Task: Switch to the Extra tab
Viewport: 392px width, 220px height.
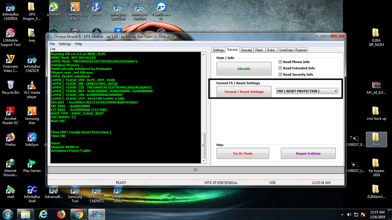Action: pyautogui.click(x=271, y=50)
